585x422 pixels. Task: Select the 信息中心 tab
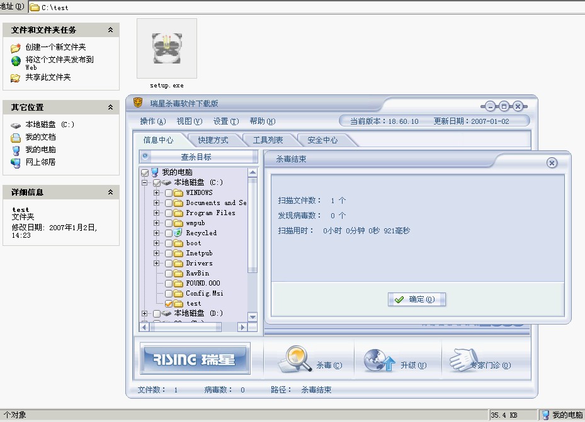point(159,140)
